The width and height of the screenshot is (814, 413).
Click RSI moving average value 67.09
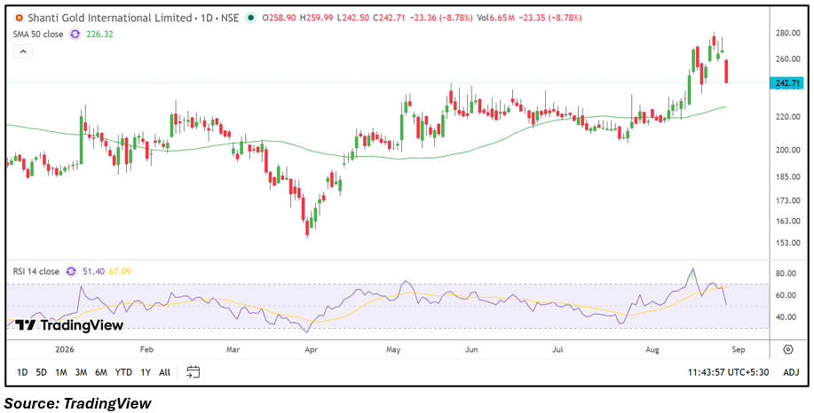tap(119, 271)
